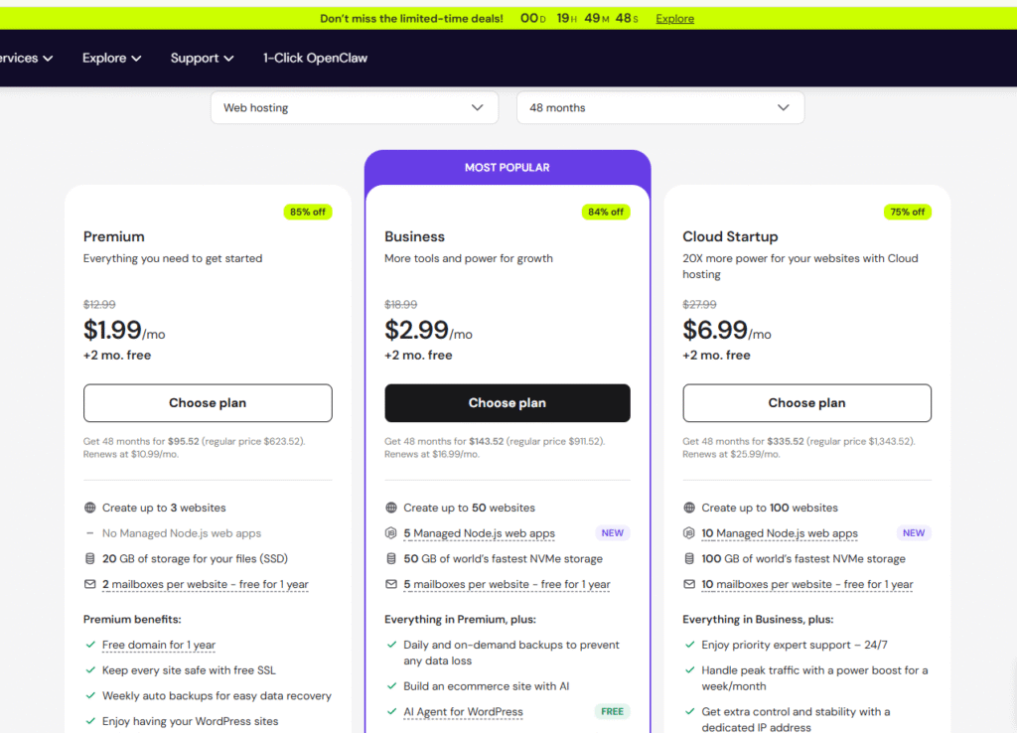Screen dimensions: 1017x733
Task: Open 1-Click OpenClaw nav item
Action: (x=315, y=59)
